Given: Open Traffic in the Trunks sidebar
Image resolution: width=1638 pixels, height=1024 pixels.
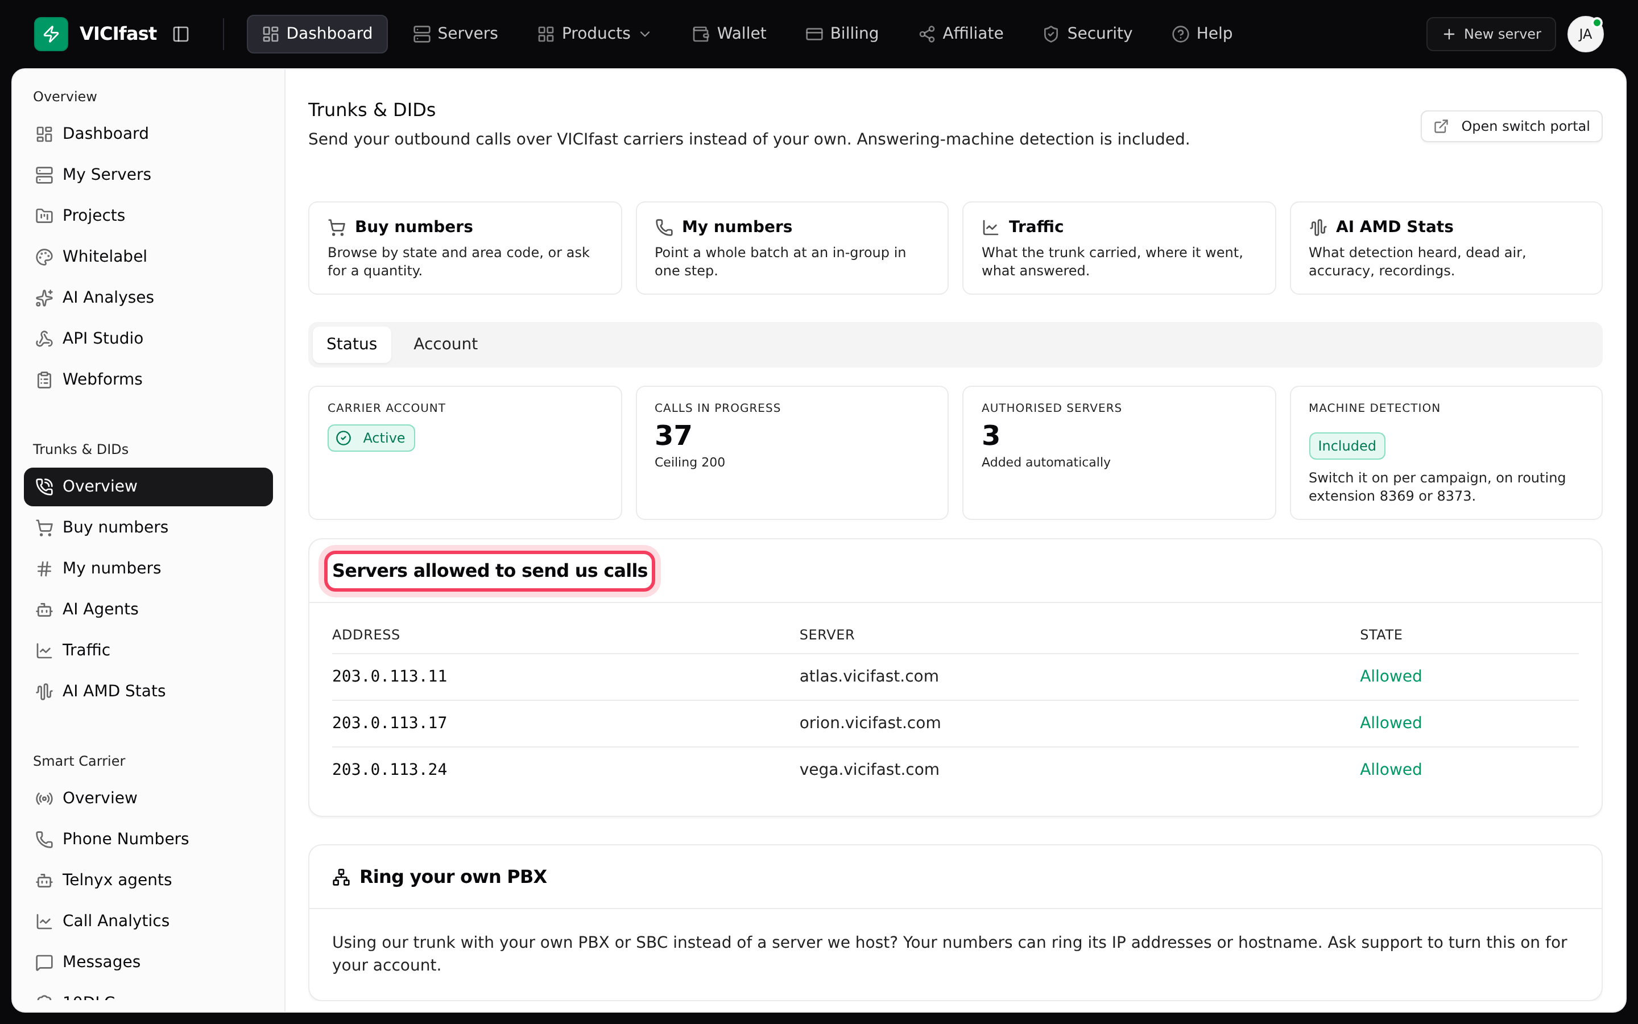Looking at the screenshot, I should 148,650.
